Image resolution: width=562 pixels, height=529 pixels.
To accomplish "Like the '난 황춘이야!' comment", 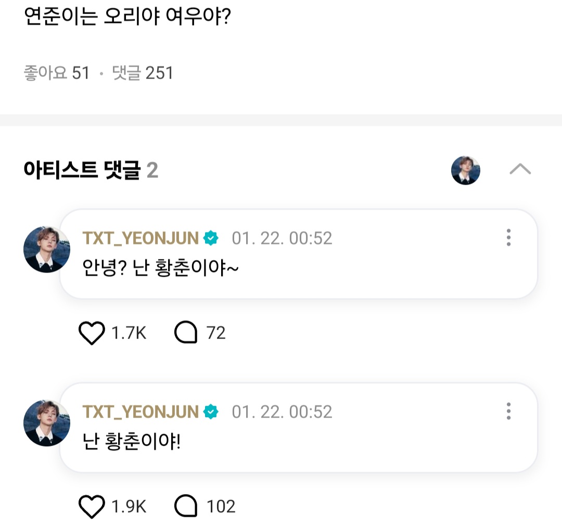I will pos(92,507).
